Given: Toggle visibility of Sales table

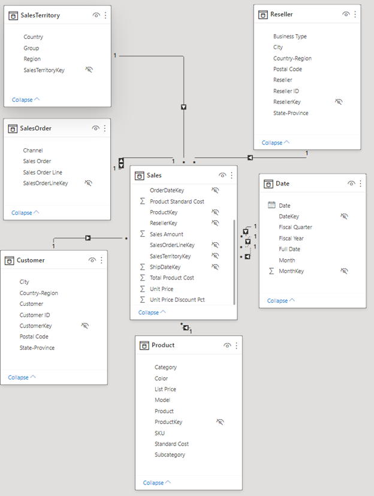Looking at the screenshot, I should click(222, 175).
